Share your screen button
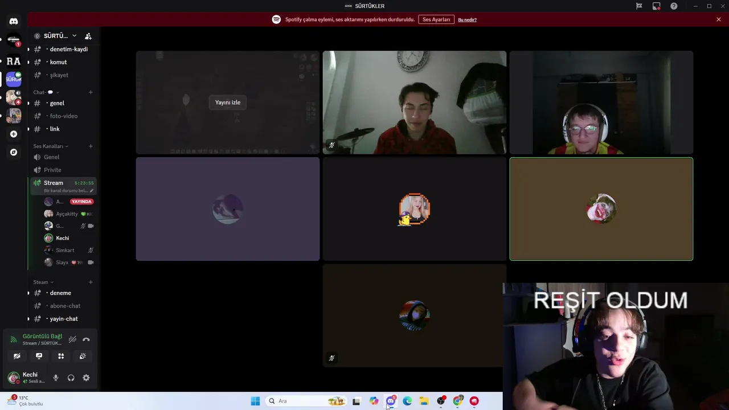Image resolution: width=729 pixels, height=410 pixels. pyautogui.click(x=39, y=356)
